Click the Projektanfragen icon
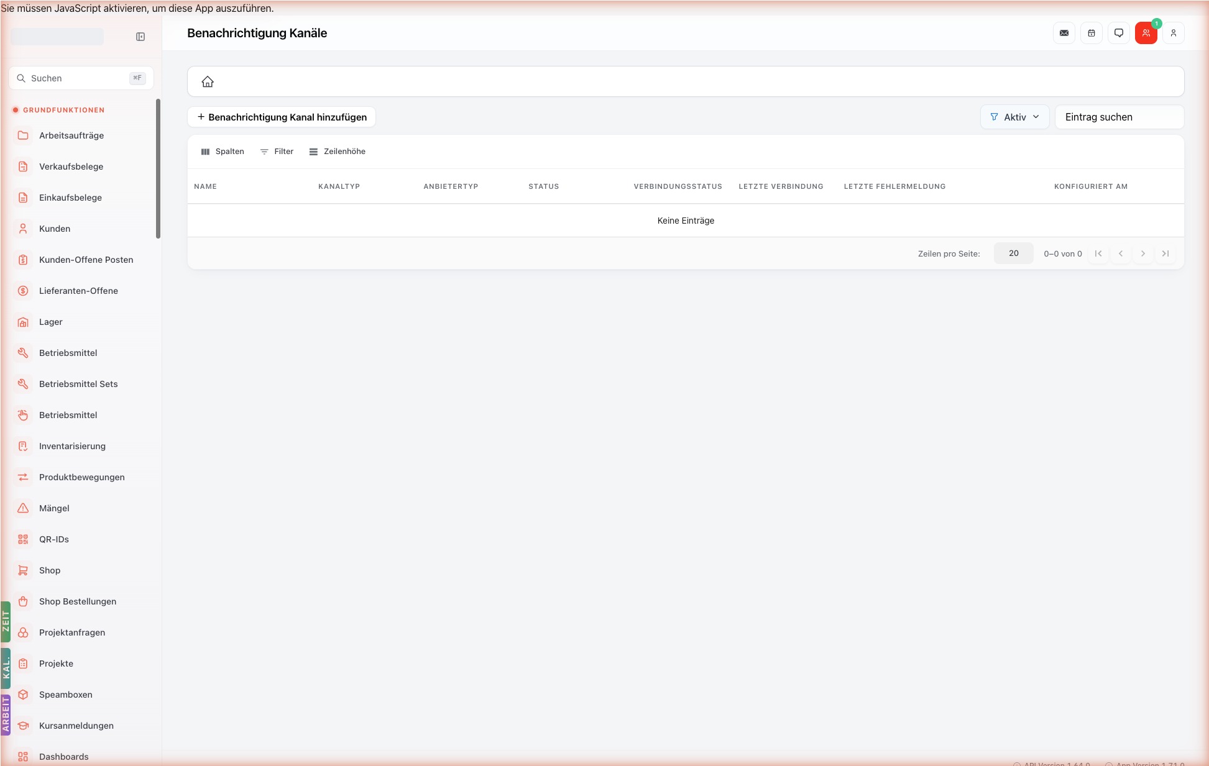The width and height of the screenshot is (1209, 766). click(x=23, y=632)
